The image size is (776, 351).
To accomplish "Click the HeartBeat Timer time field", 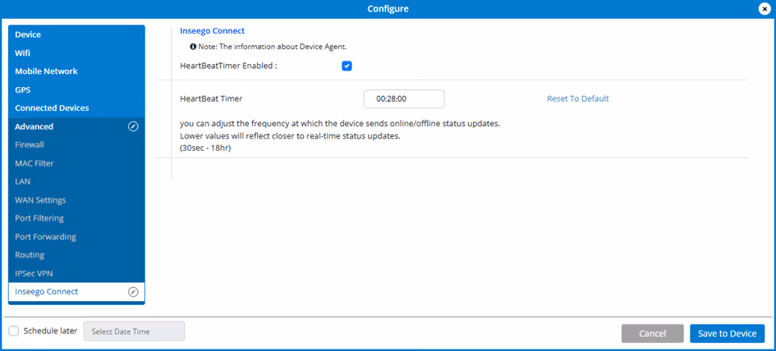I will pos(404,99).
